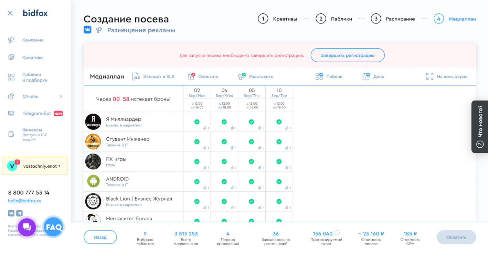Go to step 1 Креативы

[x=277, y=19]
